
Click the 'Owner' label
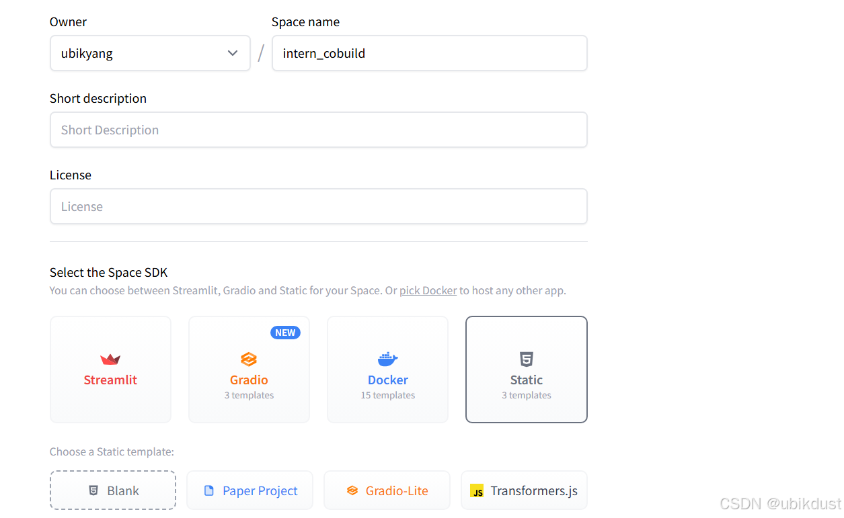pyautogui.click(x=68, y=22)
